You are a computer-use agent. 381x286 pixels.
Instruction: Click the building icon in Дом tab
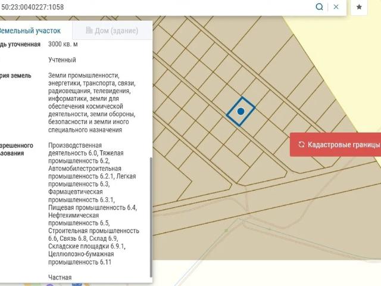(89, 30)
